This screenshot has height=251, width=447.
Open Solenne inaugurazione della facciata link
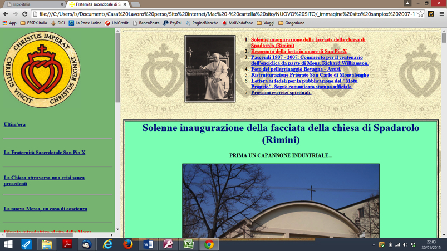308,43
